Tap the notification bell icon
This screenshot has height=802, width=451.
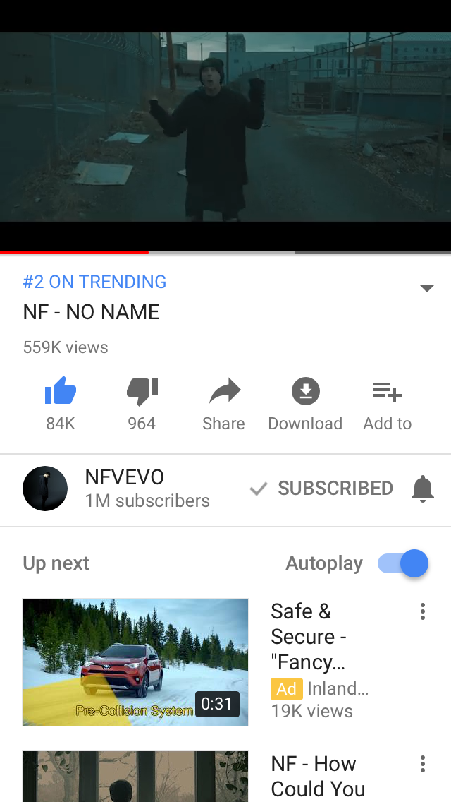tap(422, 489)
